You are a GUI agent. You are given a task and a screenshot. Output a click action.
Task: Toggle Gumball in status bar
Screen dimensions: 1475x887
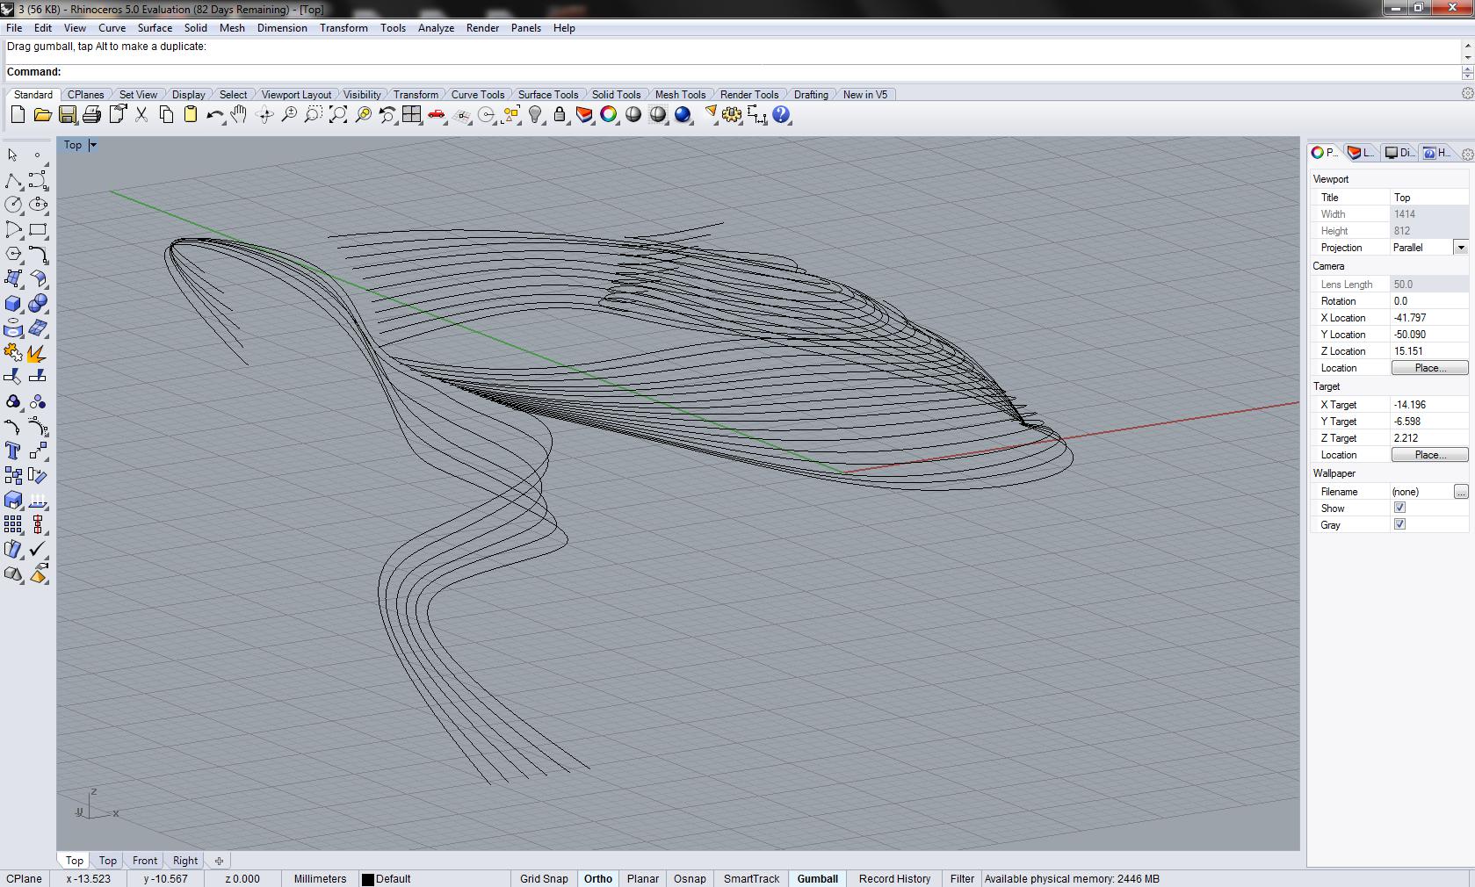tap(818, 878)
